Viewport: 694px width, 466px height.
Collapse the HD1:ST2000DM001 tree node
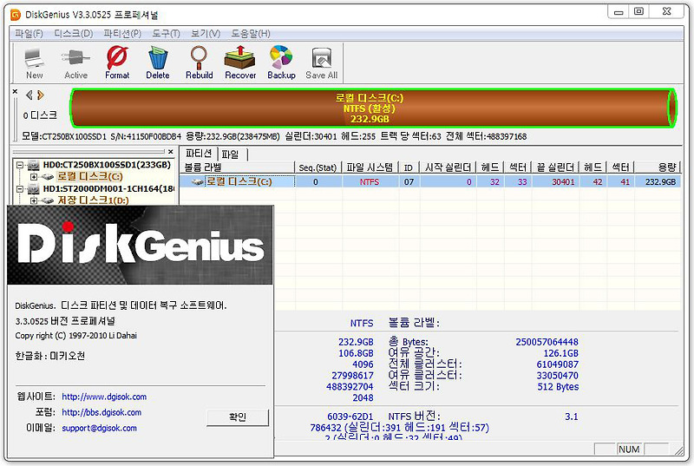click(x=19, y=189)
